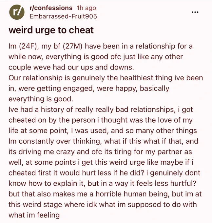Click the text cheated first it would hurt less

point(60,173)
